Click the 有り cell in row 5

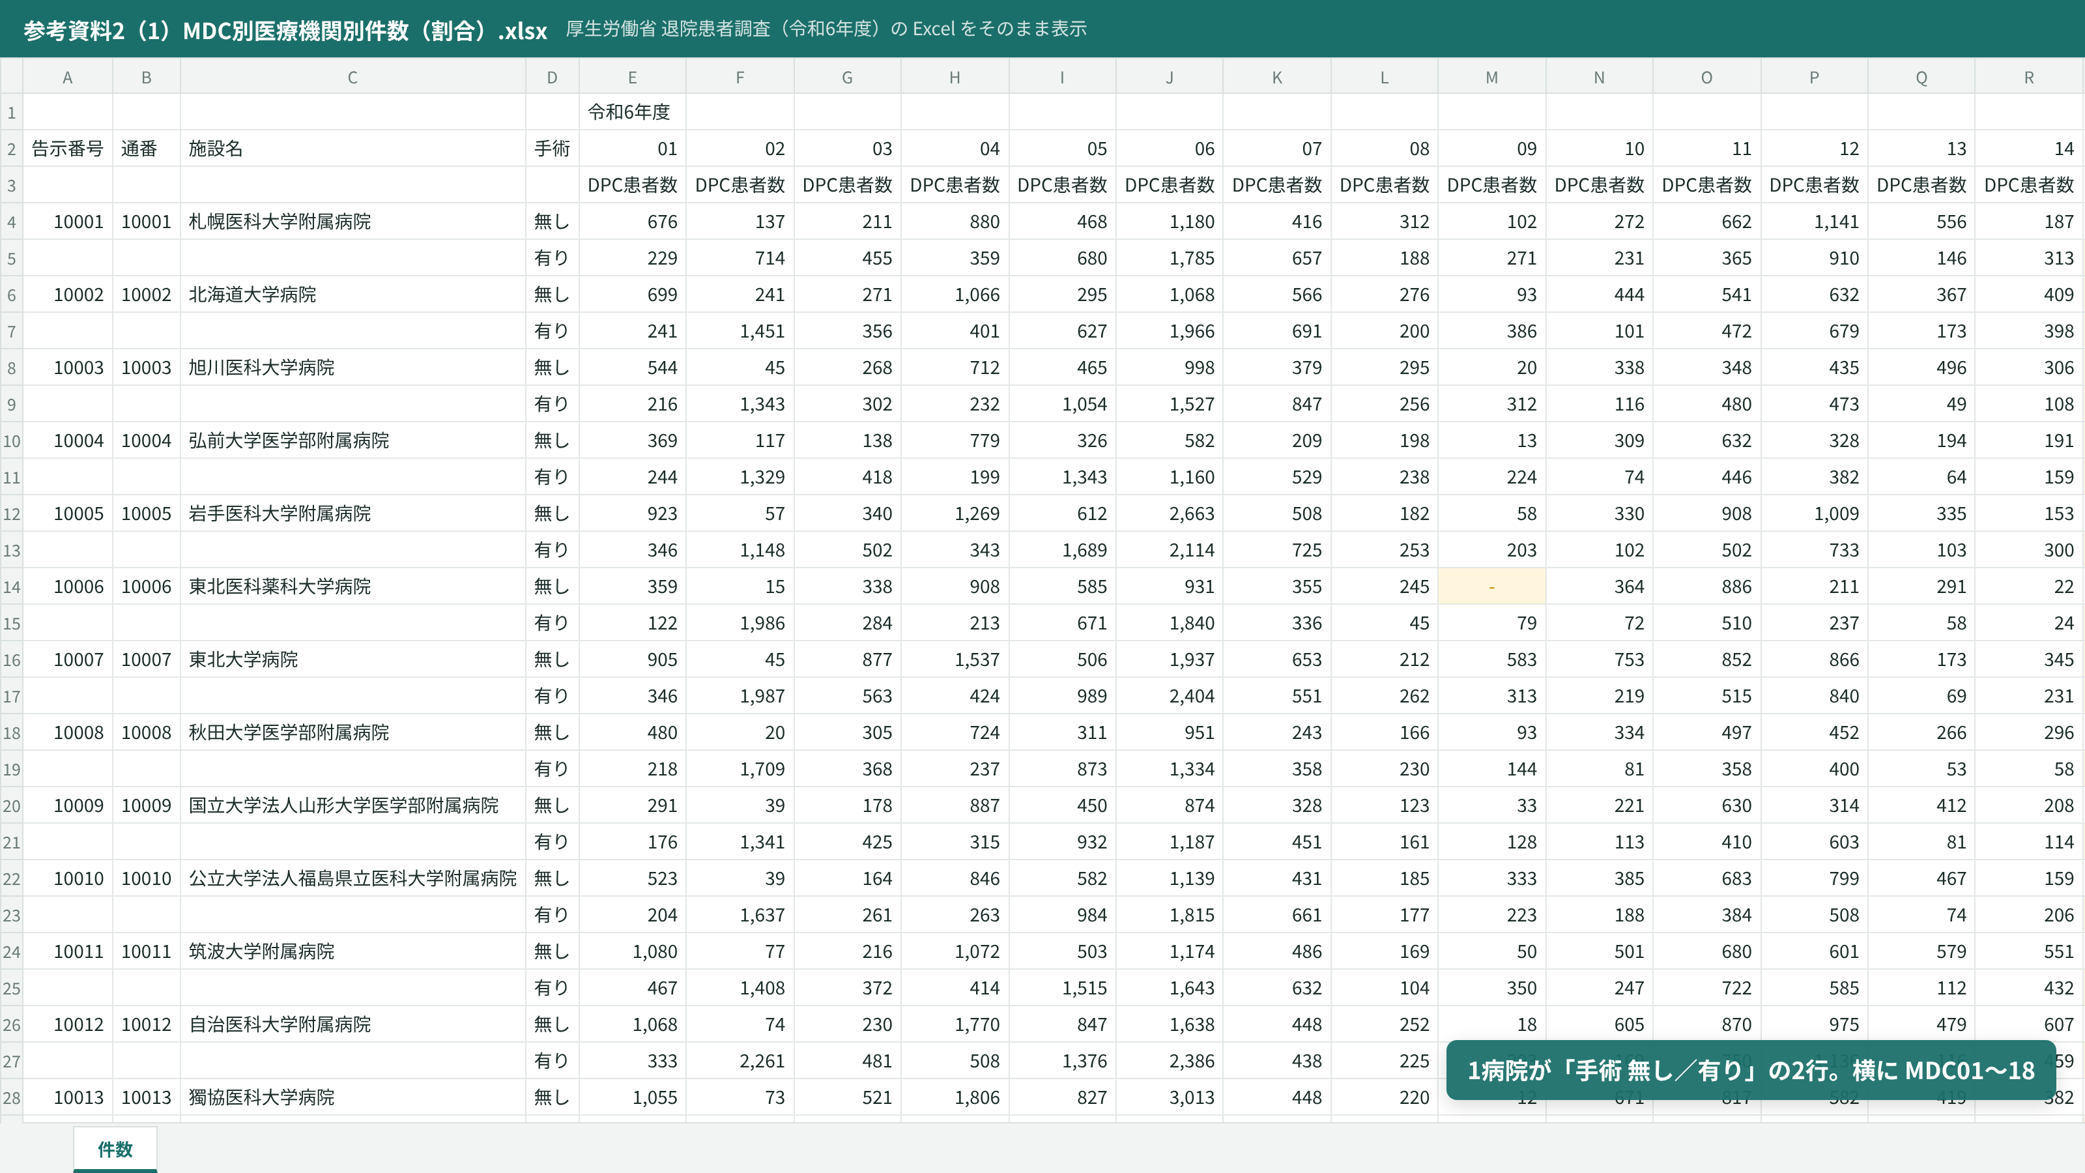552,258
